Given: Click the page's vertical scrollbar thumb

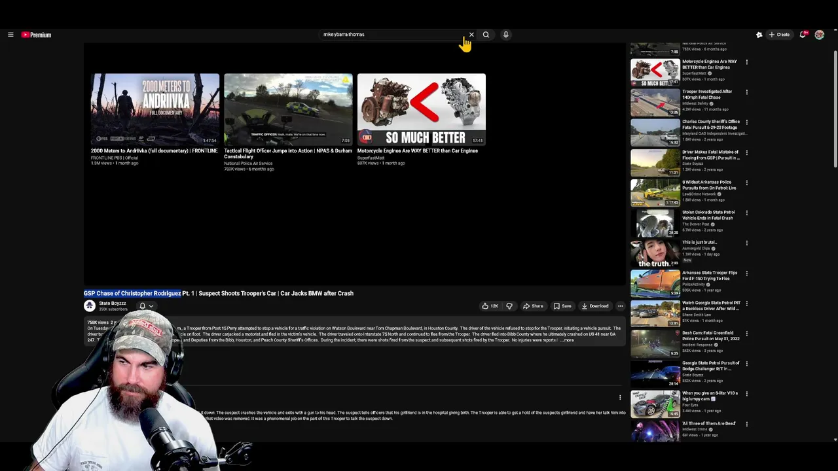Looking at the screenshot, I should click(835, 108).
